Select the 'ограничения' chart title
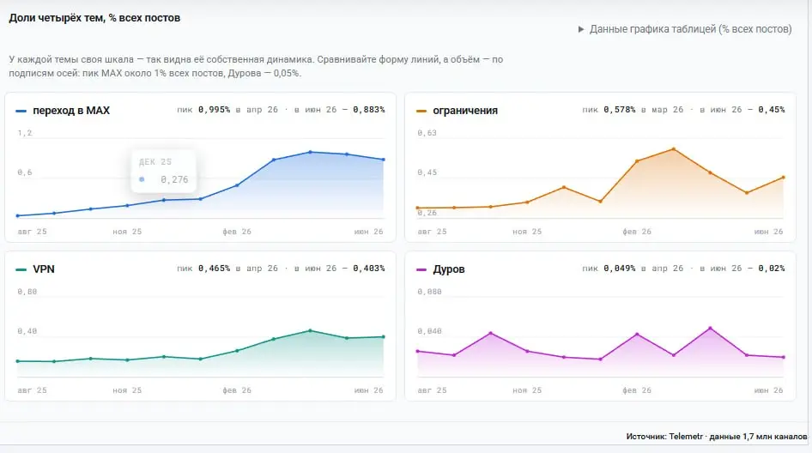This screenshot has width=812, height=453. coord(465,111)
